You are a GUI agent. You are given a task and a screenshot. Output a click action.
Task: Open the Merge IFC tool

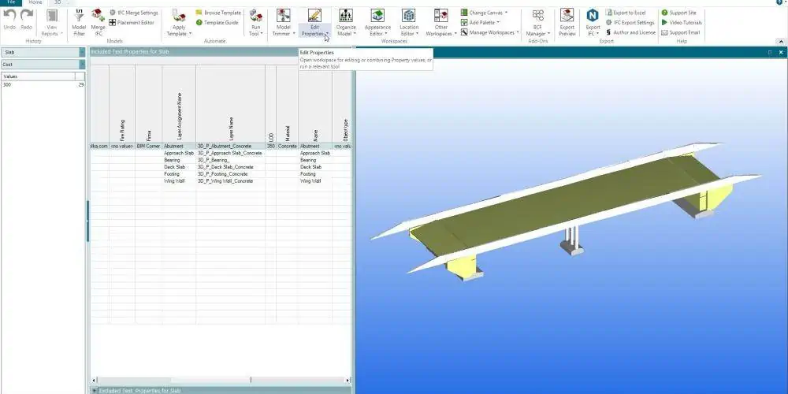(98, 16)
